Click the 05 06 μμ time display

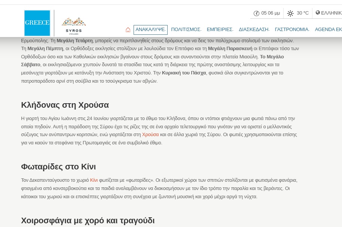(x=270, y=13)
